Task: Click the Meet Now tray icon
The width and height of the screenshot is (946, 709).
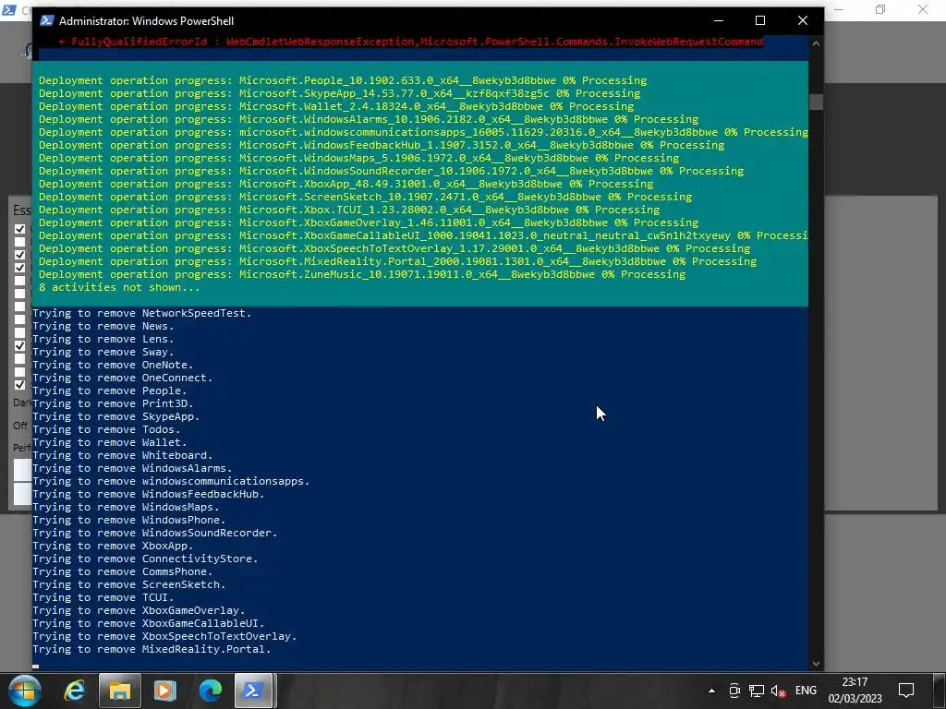Action: pyautogui.click(x=734, y=691)
